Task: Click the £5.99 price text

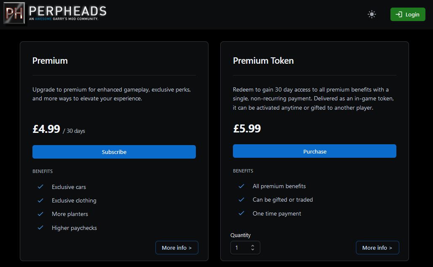Action: tap(247, 129)
